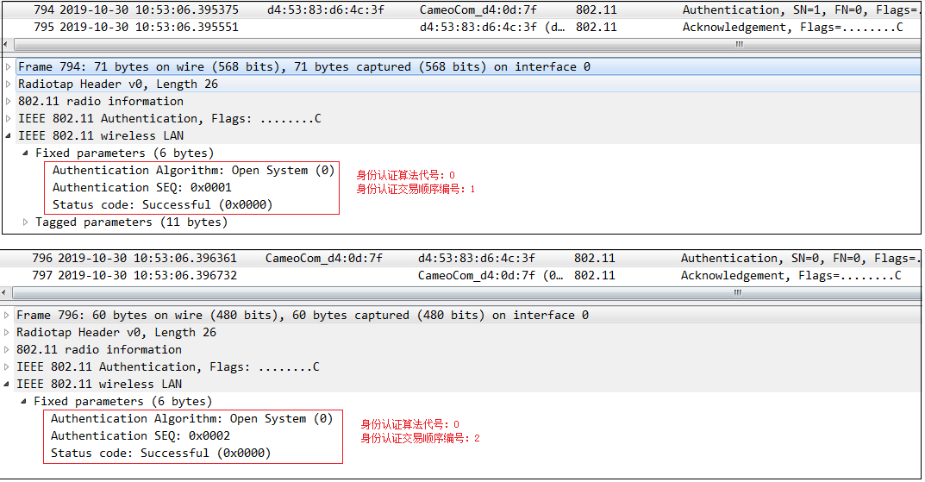Click destination CameoCom_d4:0d:7f of packet 794
The image size is (925, 482).
[478, 10]
